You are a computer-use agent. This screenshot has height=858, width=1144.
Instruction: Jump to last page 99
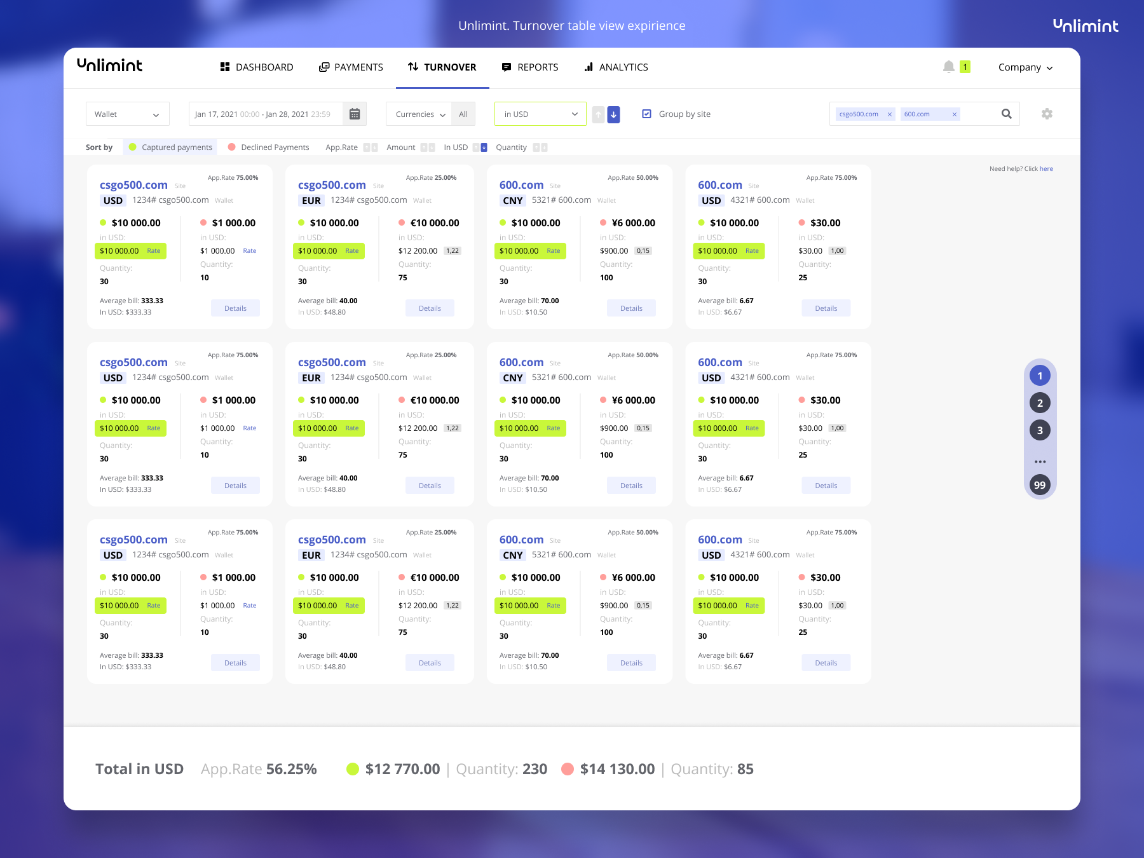[x=1040, y=485]
